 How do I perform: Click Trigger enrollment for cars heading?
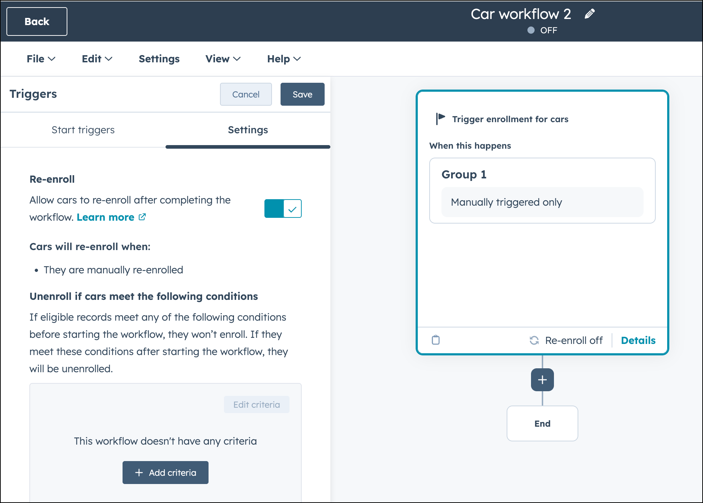[510, 119]
